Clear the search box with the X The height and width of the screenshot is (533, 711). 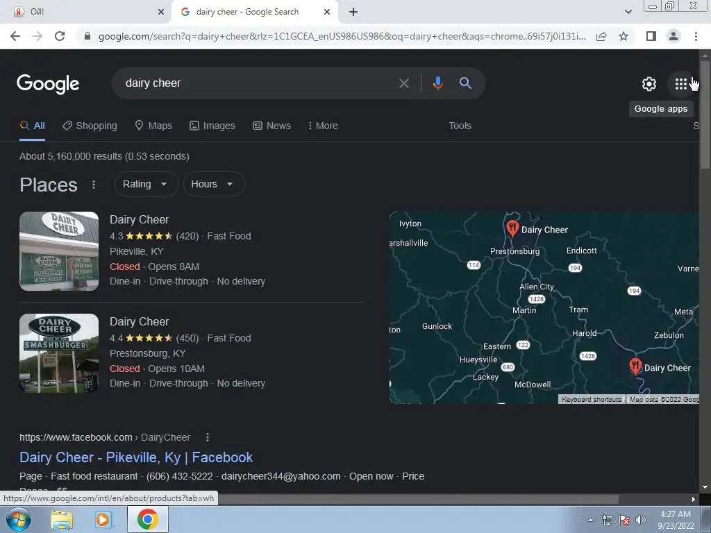pyautogui.click(x=403, y=83)
